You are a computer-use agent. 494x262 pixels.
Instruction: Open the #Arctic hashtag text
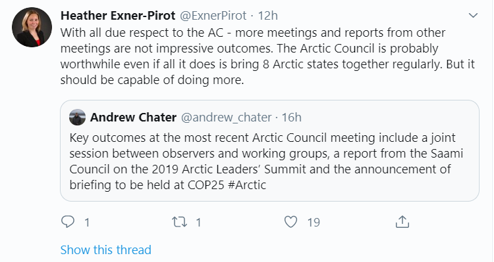[247, 185]
